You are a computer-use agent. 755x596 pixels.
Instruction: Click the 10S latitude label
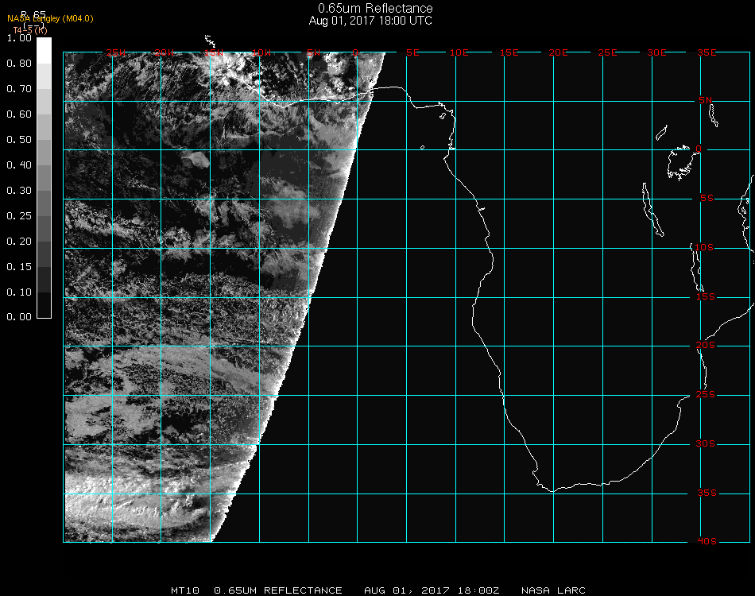(704, 247)
